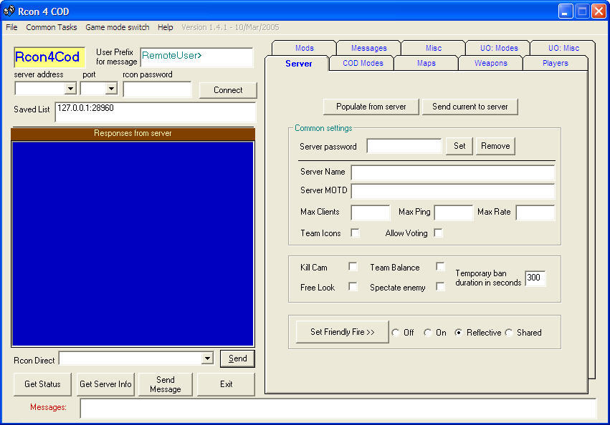Click the Max Ping field
This screenshot has width=610, height=425.
(454, 212)
